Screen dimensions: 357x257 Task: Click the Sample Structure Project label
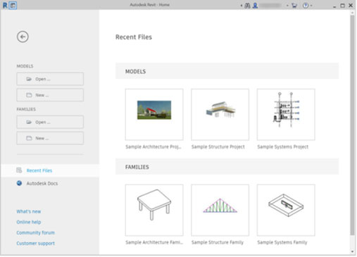tap(218, 147)
